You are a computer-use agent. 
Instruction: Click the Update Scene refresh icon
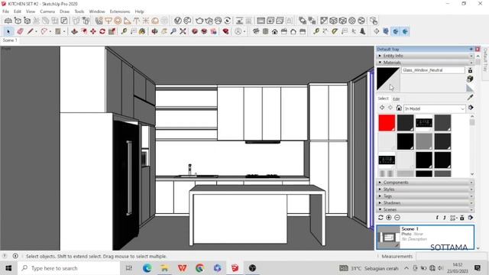click(381, 218)
